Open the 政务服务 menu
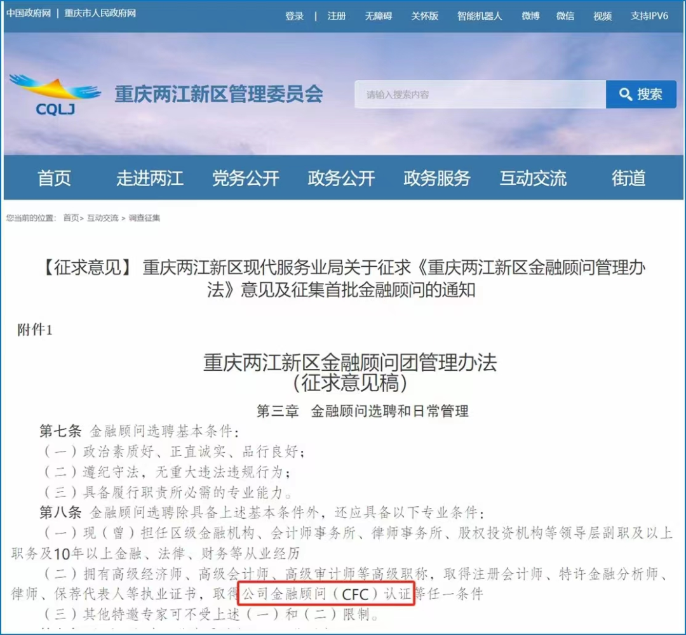The height and width of the screenshot is (635, 686). (x=437, y=178)
